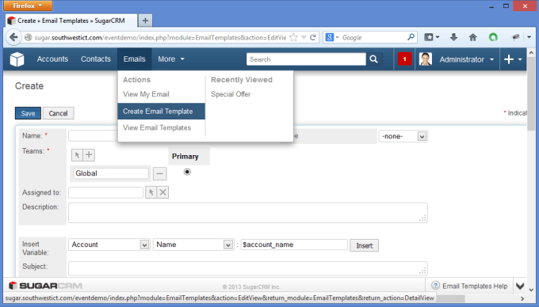Click the browser URL address bar
The image size is (539, 307).
(160, 37)
